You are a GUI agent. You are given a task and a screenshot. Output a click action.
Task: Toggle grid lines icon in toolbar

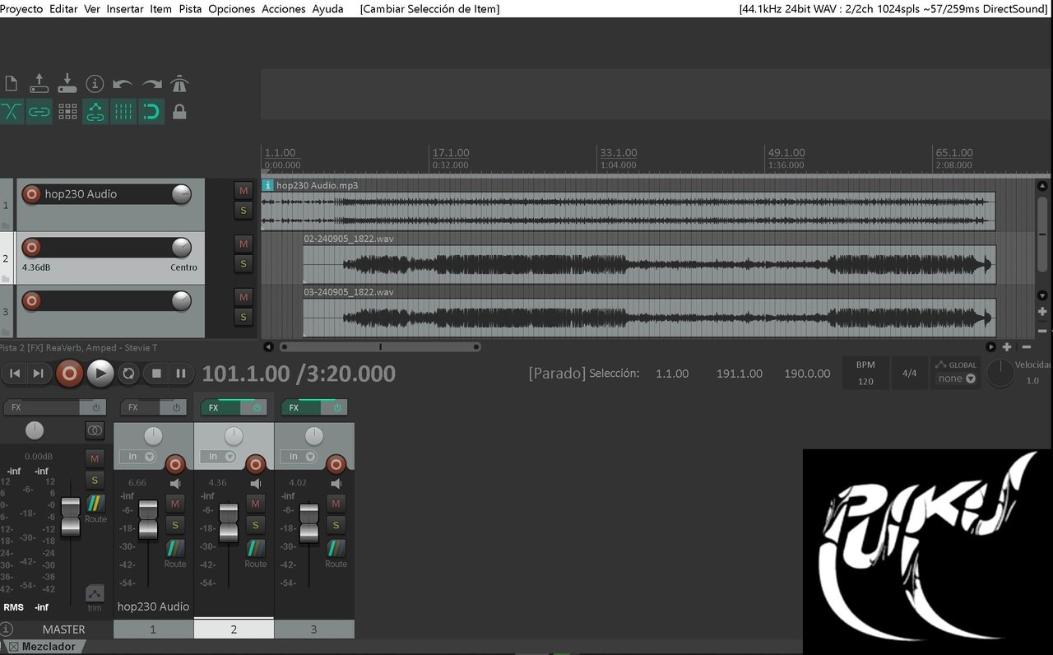pyautogui.click(x=123, y=111)
